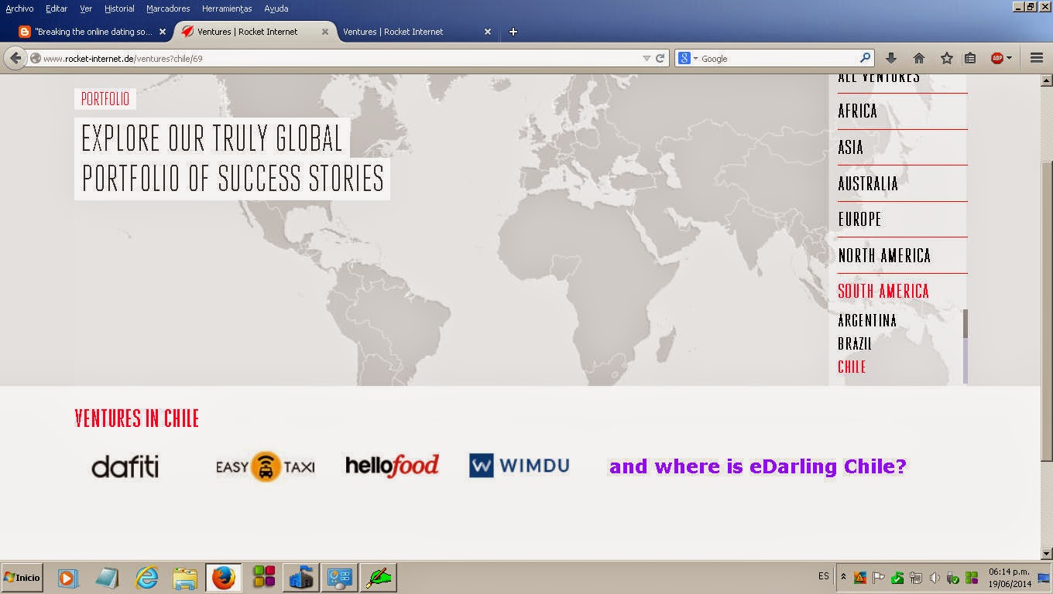Image resolution: width=1053 pixels, height=594 pixels.
Task: Click the search magnifier in Google box
Action: pyautogui.click(x=866, y=58)
